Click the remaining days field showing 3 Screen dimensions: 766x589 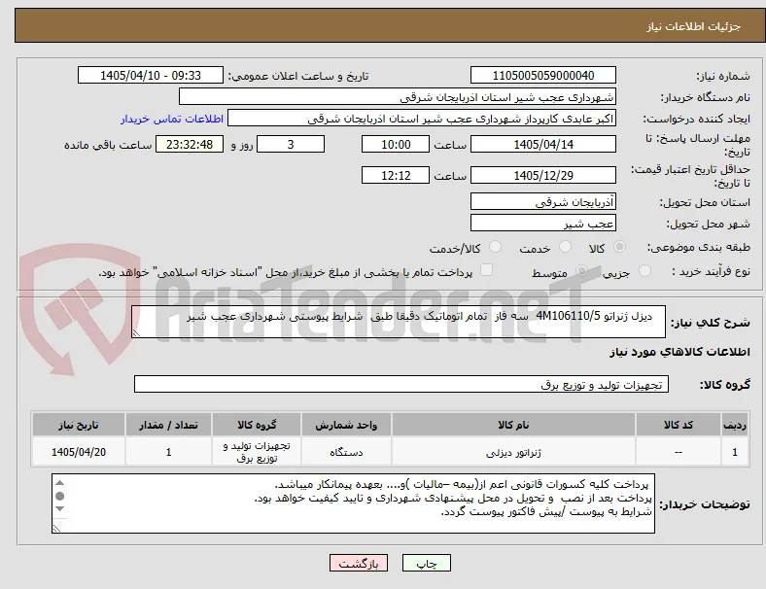[291, 145]
